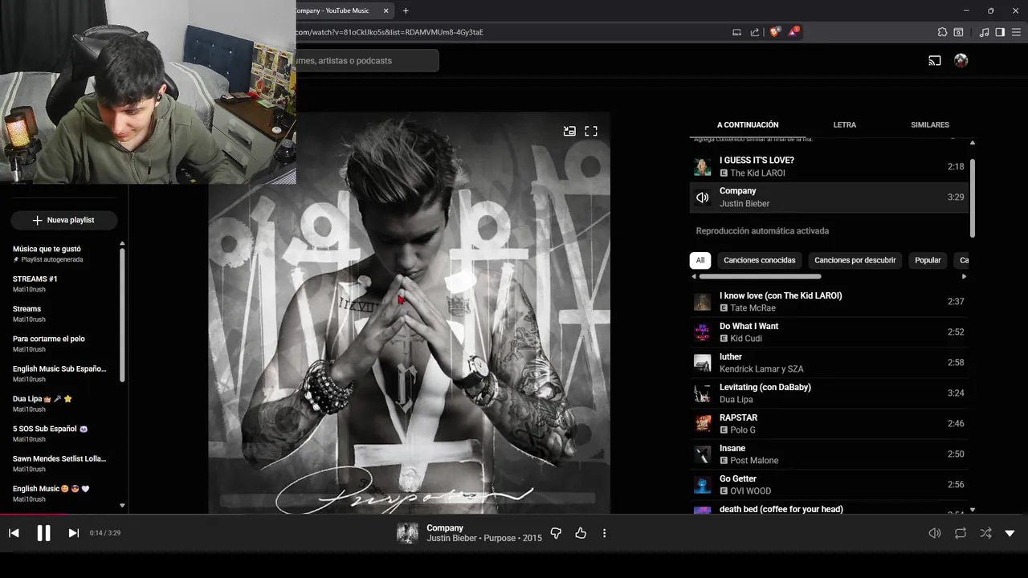This screenshot has width=1028, height=578.
Task: Open the three-dot song options menu
Action: [604, 533]
